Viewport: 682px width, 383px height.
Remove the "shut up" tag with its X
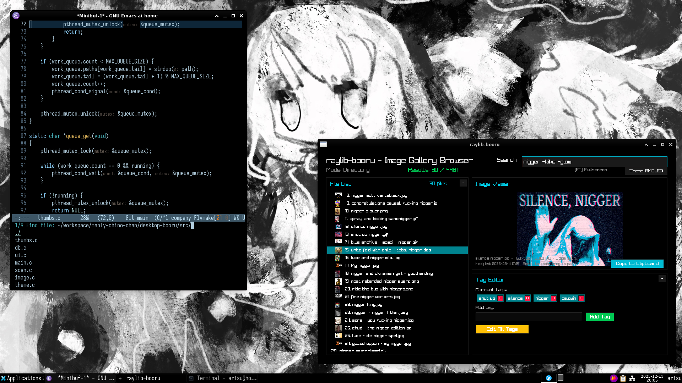pyautogui.click(x=500, y=298)
